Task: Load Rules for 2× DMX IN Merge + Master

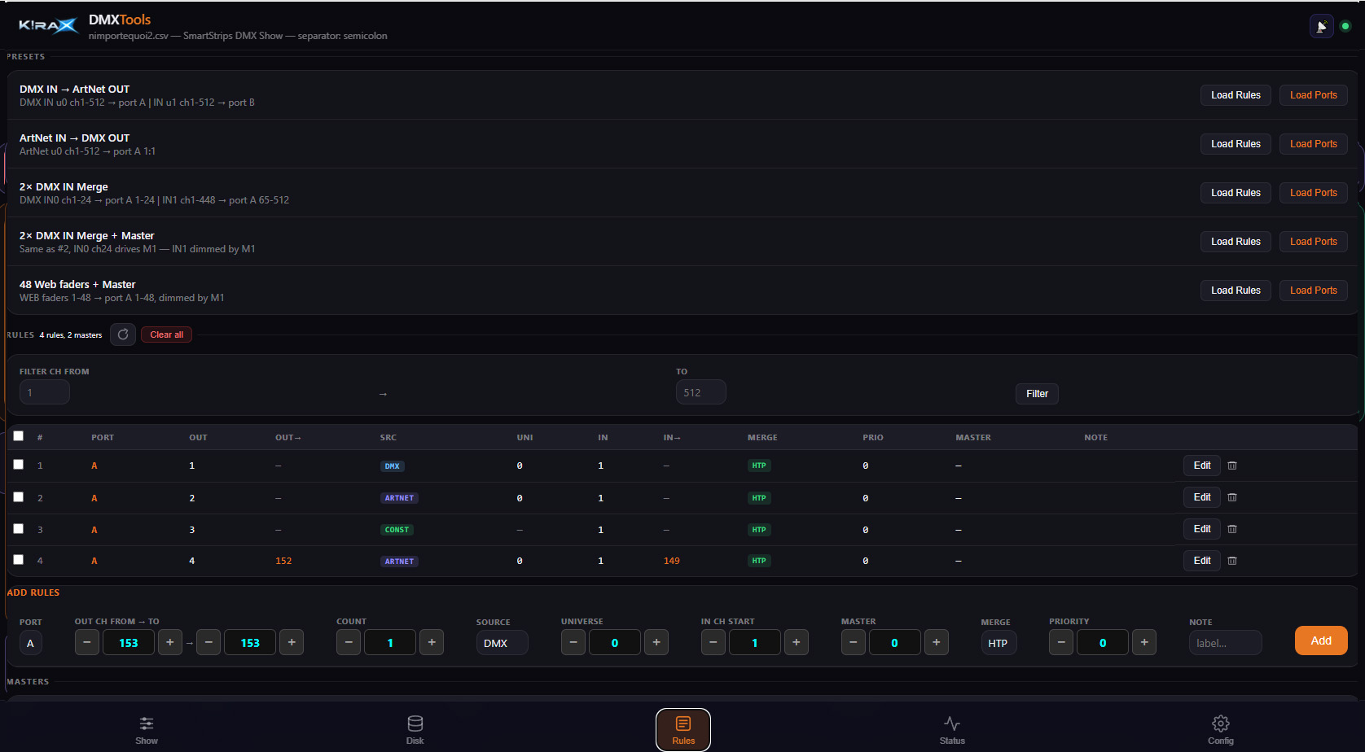Action: [x=1236, y=242]
